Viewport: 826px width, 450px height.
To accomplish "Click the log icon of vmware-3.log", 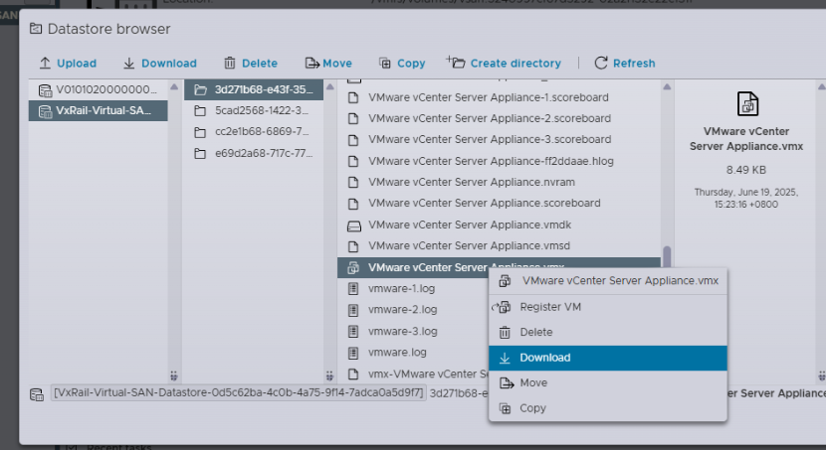I will (353, 331).
